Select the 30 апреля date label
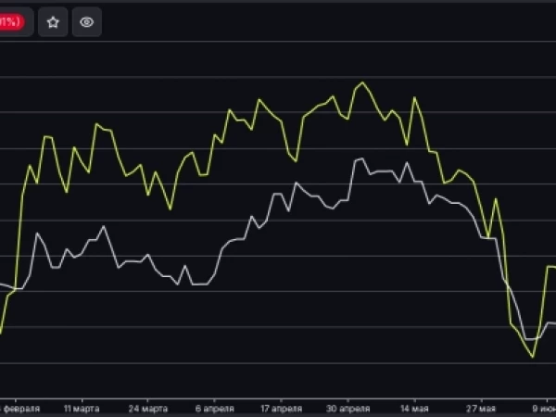Image resolution: width=556 pixels, height=417 pixels. [347, 409]
